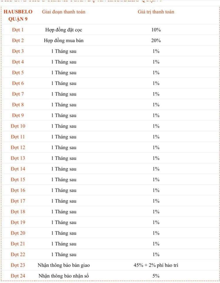Image resolution: width=220 pixels, height=283 pixels.
Task: Select 1 Tháng sau in Đợt 12 row
Action: tap(64, 147)
